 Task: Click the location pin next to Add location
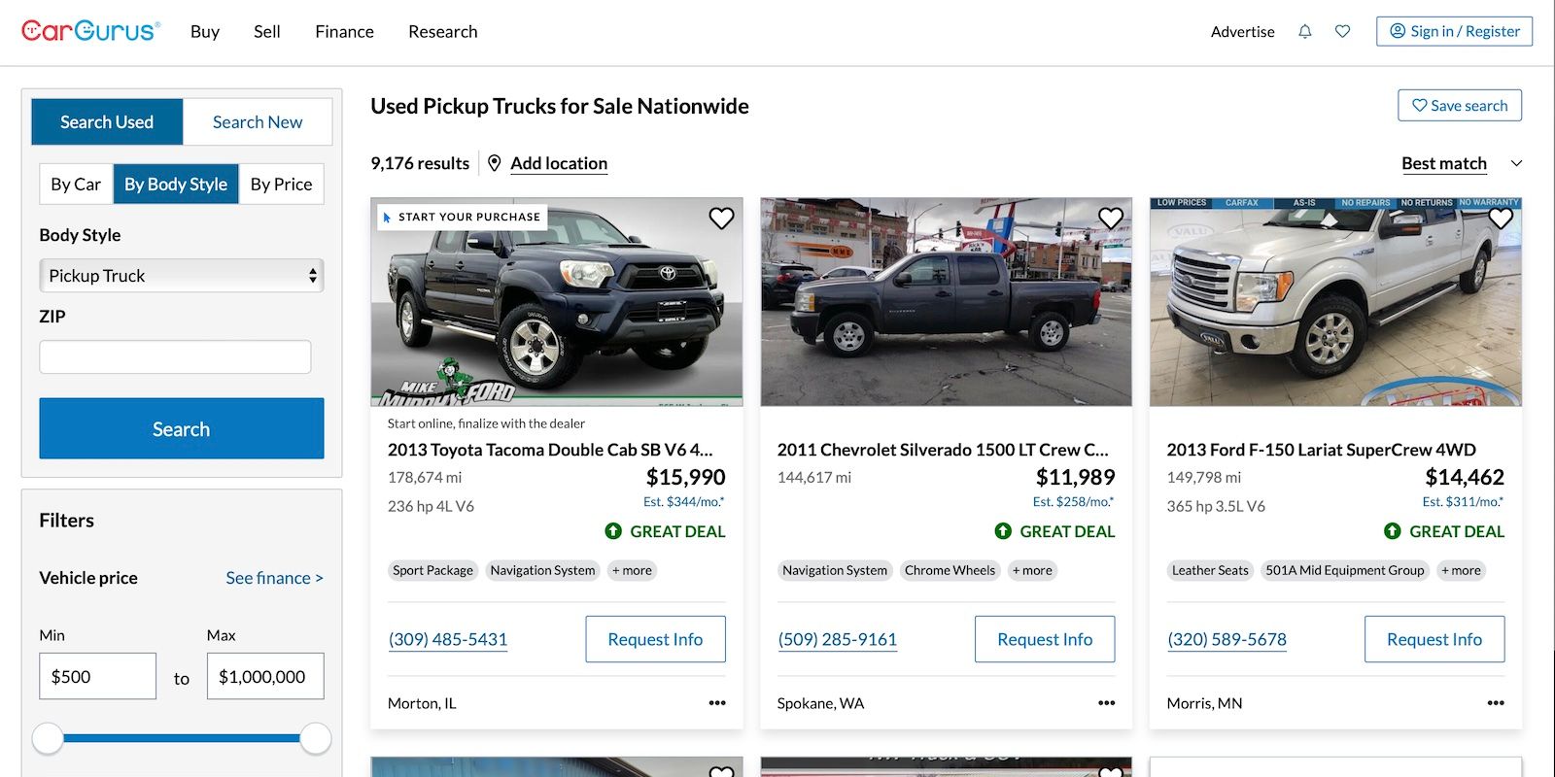tap(495, 163)
